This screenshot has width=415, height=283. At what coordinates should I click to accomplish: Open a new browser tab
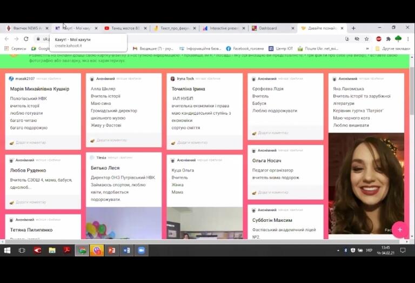pyautogui.click(x=353, y=28)
